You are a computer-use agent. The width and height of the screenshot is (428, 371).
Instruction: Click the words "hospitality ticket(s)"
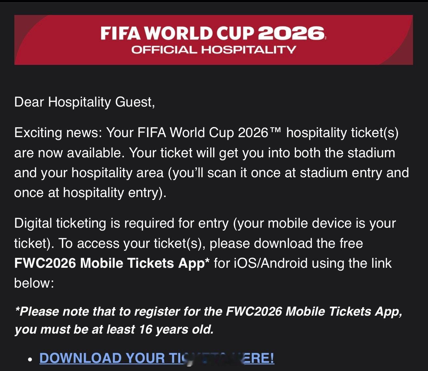[342, 133]
